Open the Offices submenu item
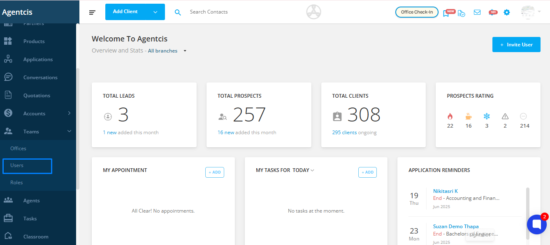This screenshot has width=550, height=245. pyautogui.click(x=18, y=149)
